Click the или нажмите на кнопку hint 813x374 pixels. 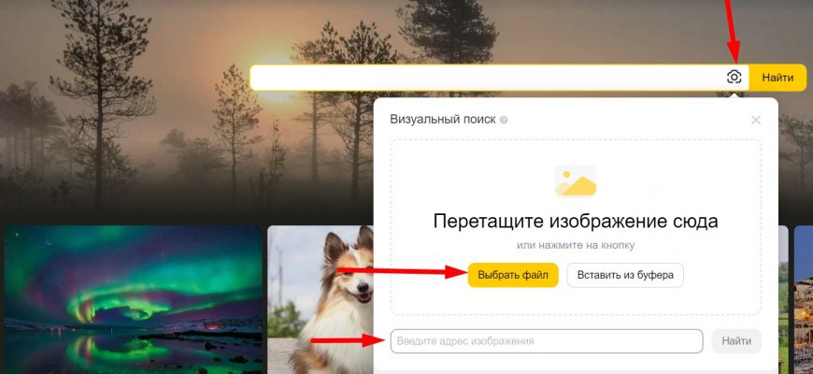tap(576, 245)
